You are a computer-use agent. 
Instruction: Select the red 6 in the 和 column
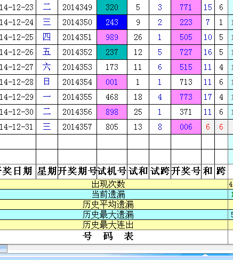tap(208, 127)
